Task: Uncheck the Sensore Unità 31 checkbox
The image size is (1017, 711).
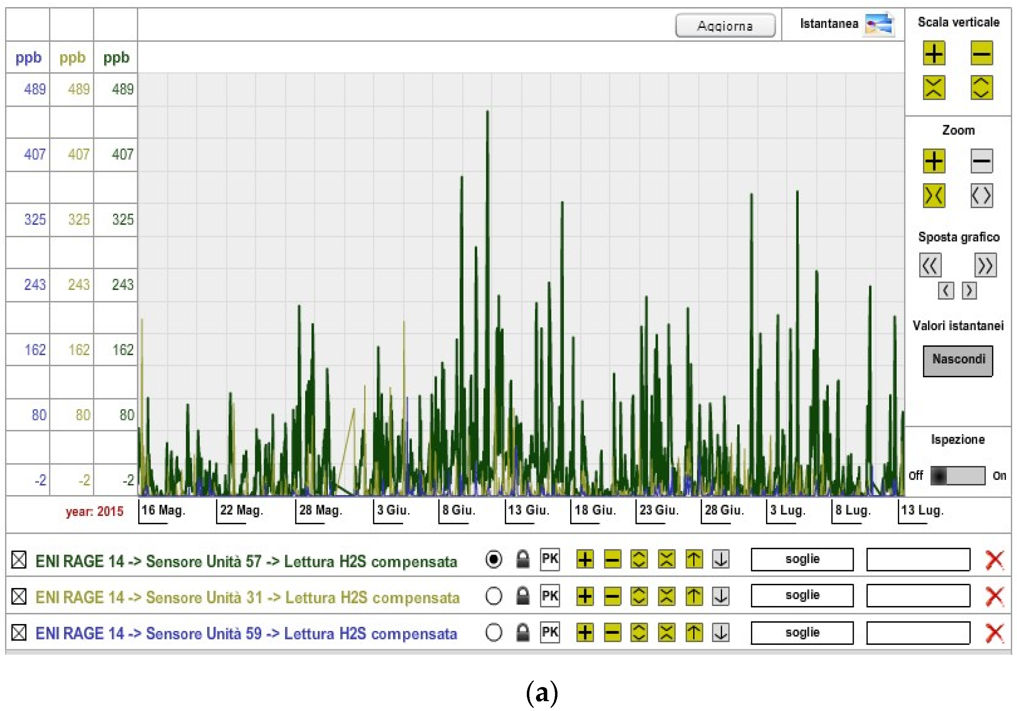Action: (19, 596)
